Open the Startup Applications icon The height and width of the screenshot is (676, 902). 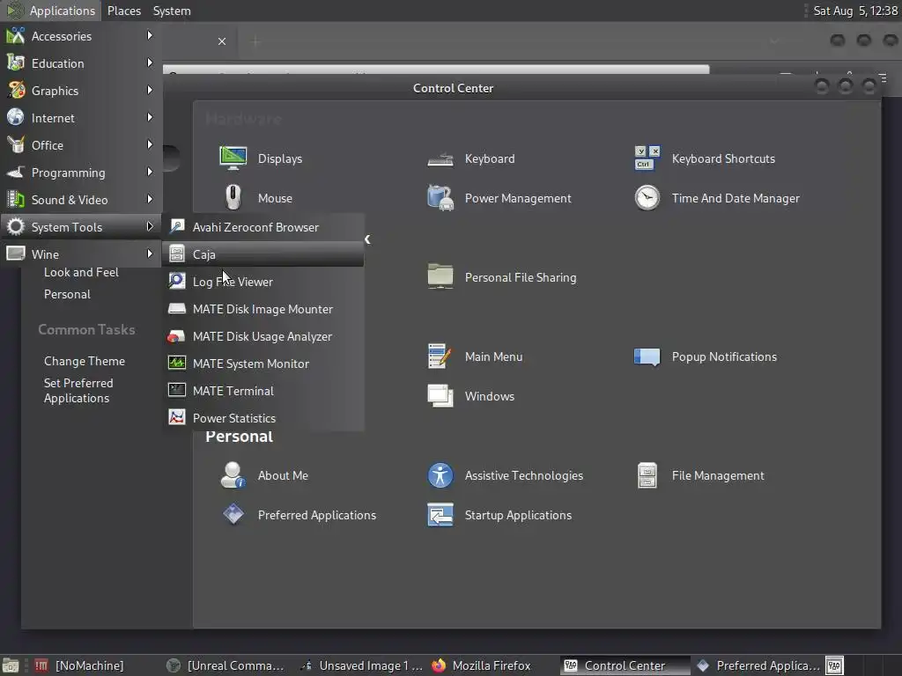click(x=440, y=514)
